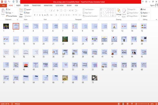This screenshot has height=105, width=158.
Task: Click the zoom out minus button
Action: tap(135, 104)
